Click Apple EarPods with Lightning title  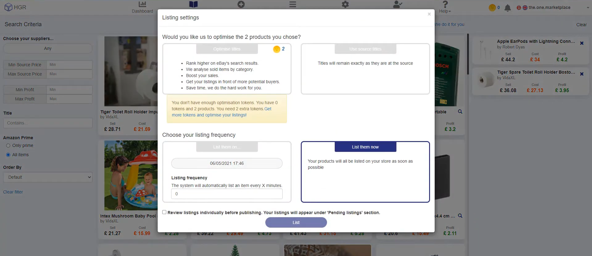click(x=536, y=41)
